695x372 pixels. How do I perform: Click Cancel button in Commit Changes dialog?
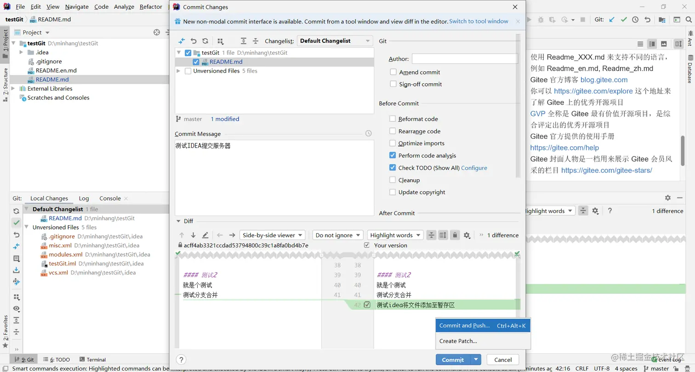pos(503,360)
